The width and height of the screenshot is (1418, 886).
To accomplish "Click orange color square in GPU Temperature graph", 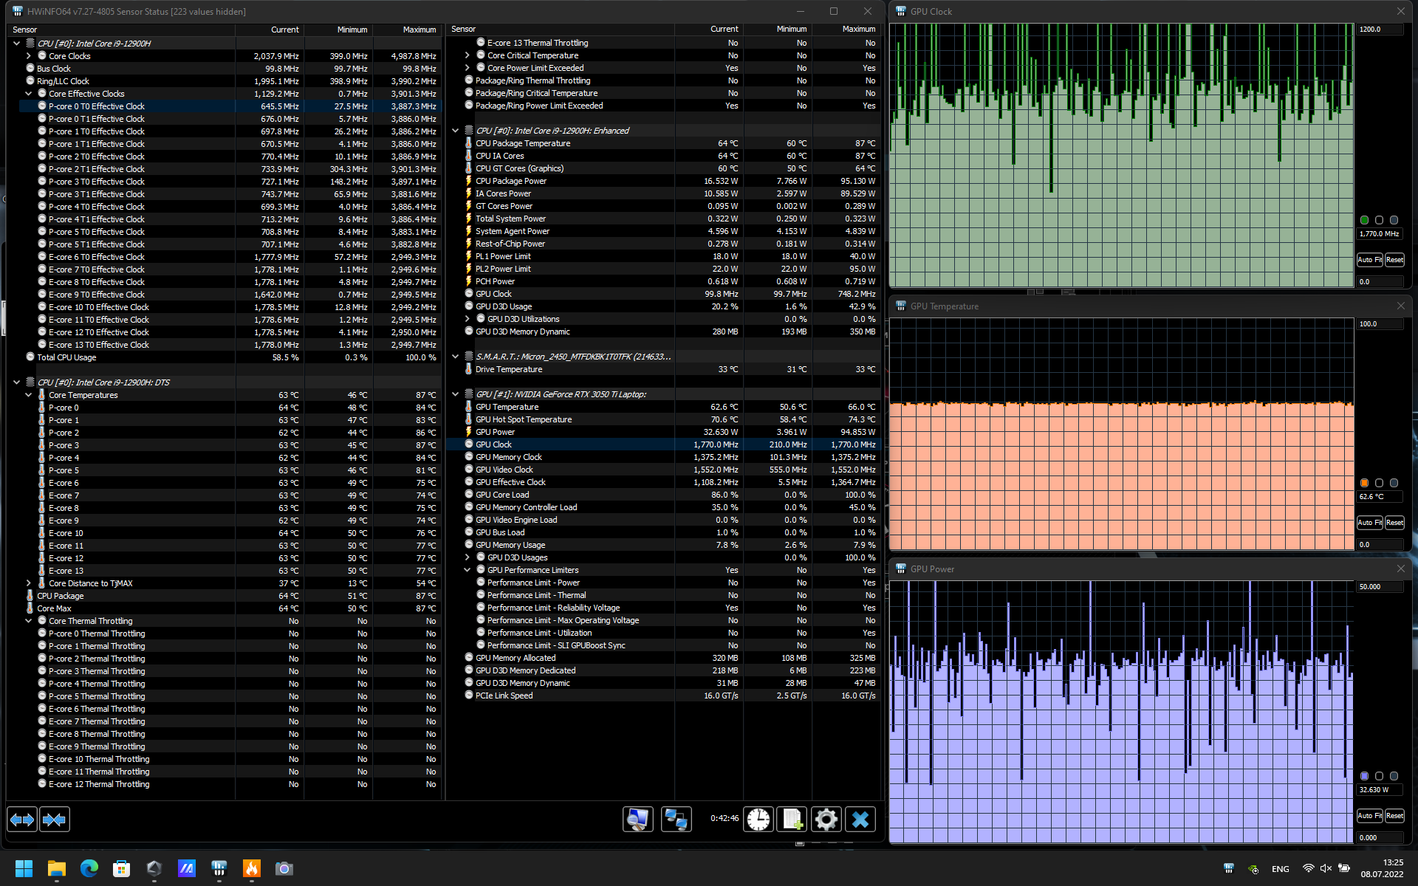I will 1364,483.
